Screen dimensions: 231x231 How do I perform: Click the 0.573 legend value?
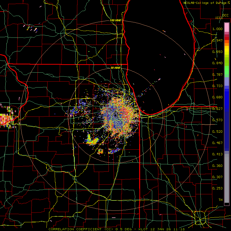217,120
